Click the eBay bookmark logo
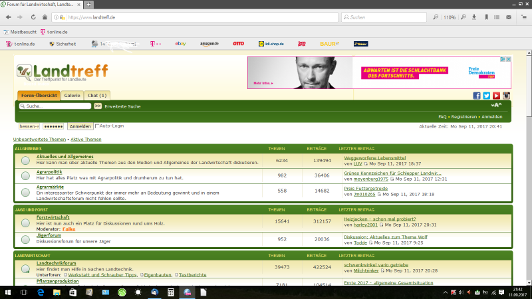532x299 pixels. [x=180, y=44]
